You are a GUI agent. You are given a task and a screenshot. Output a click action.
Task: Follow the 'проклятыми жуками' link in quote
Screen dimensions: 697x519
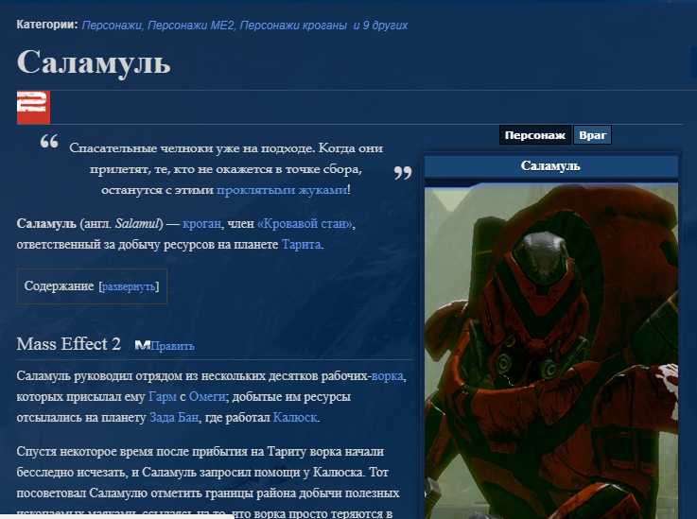282,190
